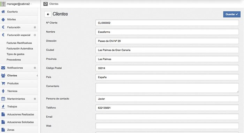Click the Productos shopping cart icon
This screenshot has width=244, height=133.
3,83
